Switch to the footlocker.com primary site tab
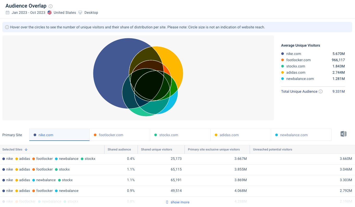355x207 pixels. click(x=120, y=135)
